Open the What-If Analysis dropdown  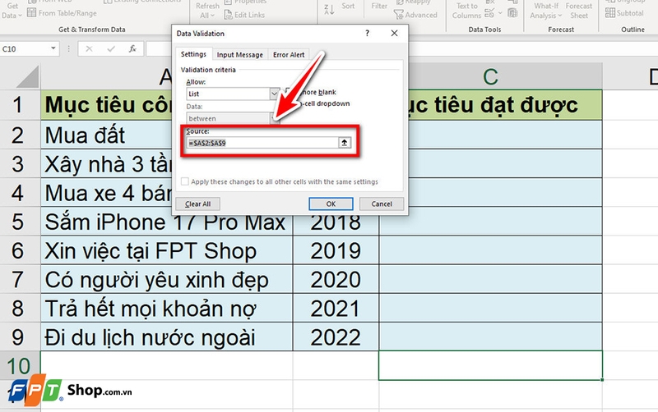546,11
